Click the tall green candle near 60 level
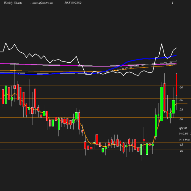 pyautogui.click(x=162, y=104)
